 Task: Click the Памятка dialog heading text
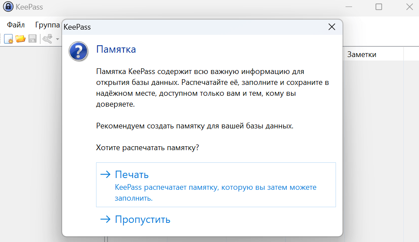click(116, 49)
